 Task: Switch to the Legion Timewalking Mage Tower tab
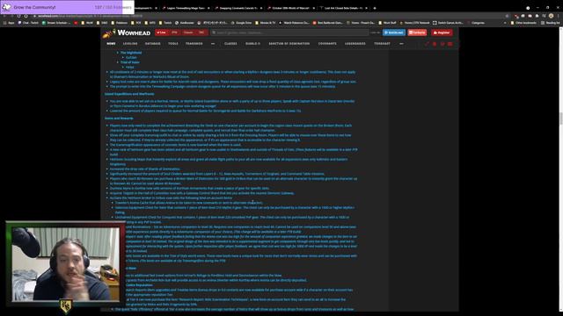[x=186, y=8]
